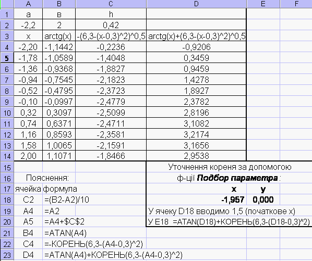Click cell with step value 0,42
Screen dimensions: 312x261
pos(111,25)
